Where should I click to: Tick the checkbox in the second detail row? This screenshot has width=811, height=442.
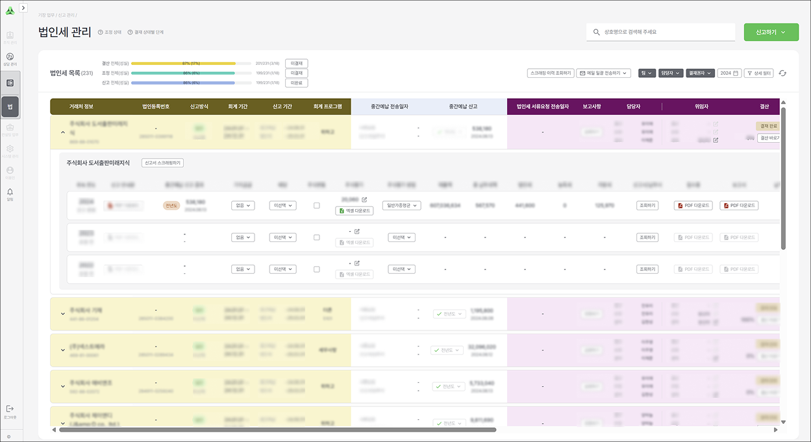[x=316, y=238]
